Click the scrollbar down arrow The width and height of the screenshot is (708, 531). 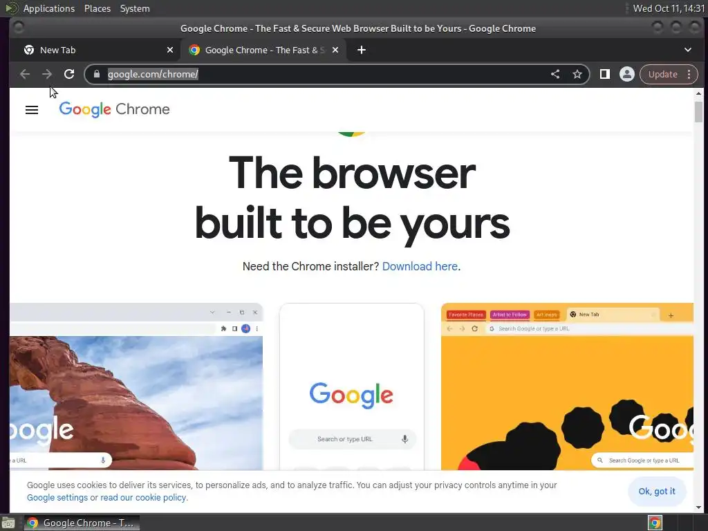pyautogui.click(x=698, y=507)
